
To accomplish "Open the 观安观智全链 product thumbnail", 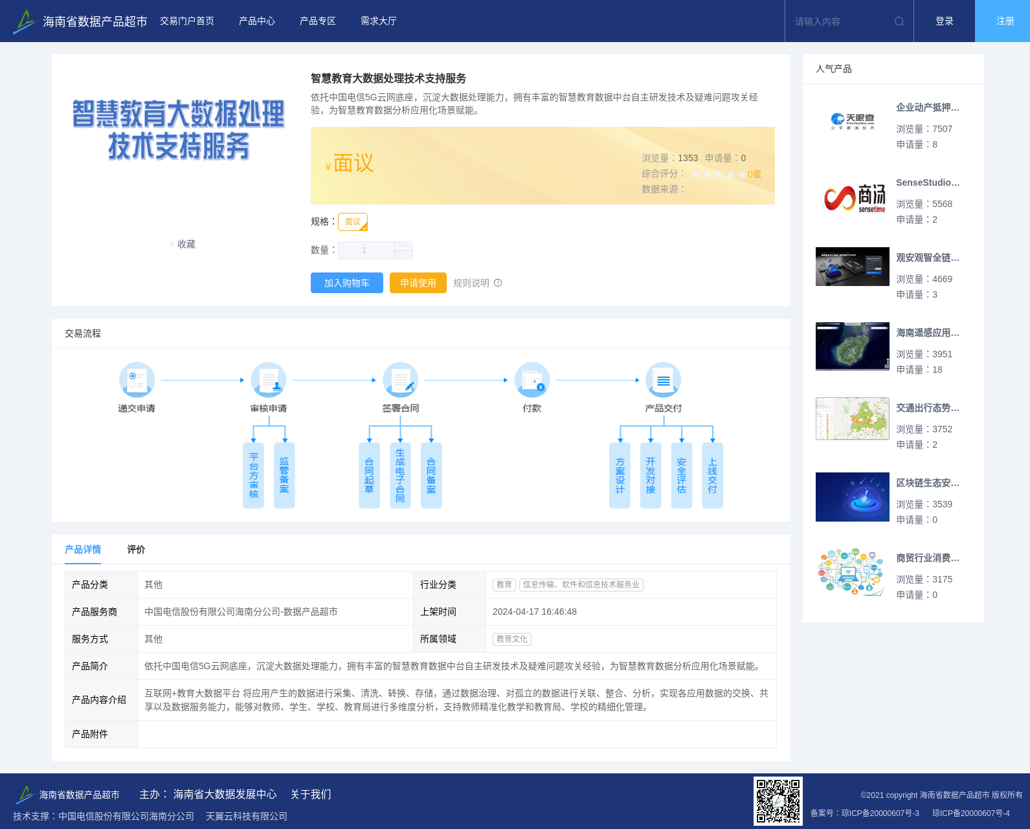I will click(x=853, y=267).
